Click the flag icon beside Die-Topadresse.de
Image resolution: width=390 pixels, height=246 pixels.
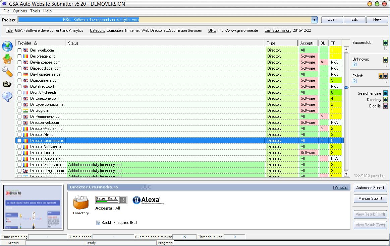pyautogui.click(x=25, y=74)
